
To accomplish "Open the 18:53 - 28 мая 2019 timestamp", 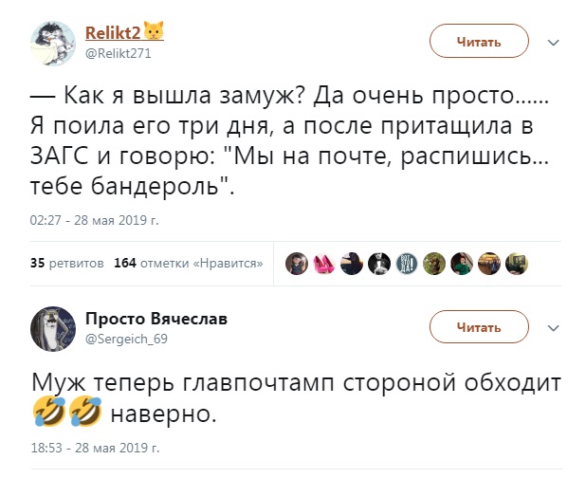I will coord(95,446).
